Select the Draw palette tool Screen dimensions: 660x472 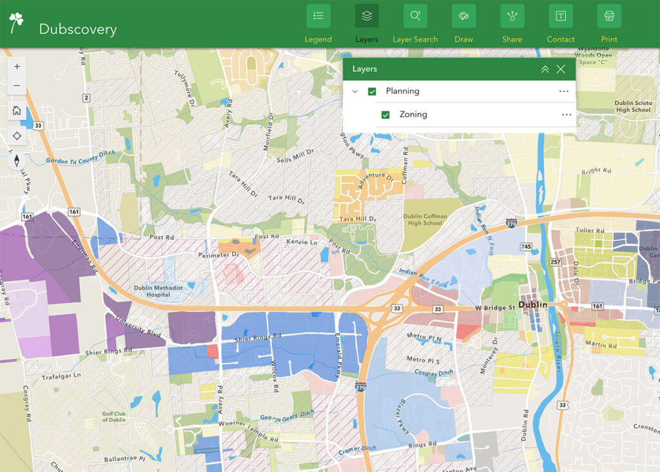tap(463, 16)
